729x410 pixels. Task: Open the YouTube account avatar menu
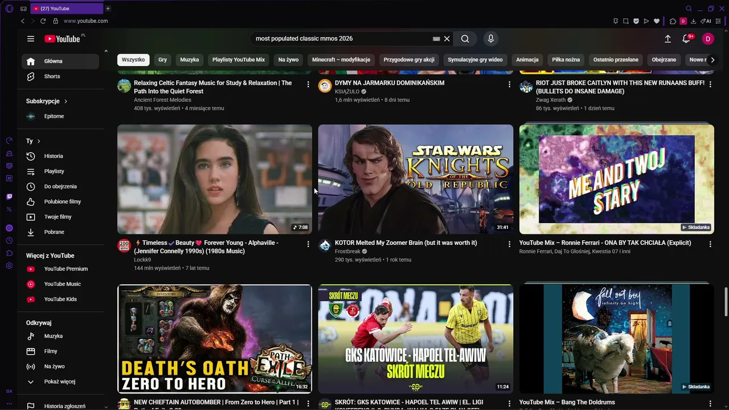point(708,39)
